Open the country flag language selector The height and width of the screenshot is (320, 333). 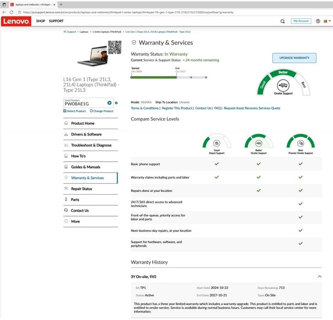tap(327, 21)
